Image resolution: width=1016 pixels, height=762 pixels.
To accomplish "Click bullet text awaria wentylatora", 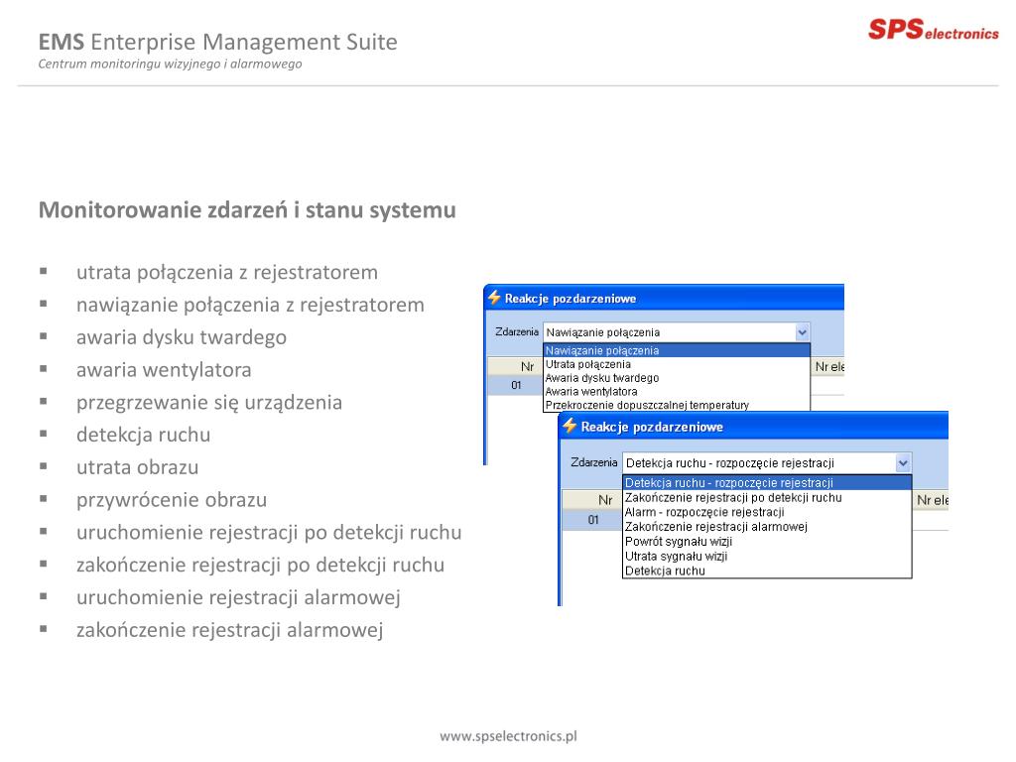I will (x=164, y=370).
